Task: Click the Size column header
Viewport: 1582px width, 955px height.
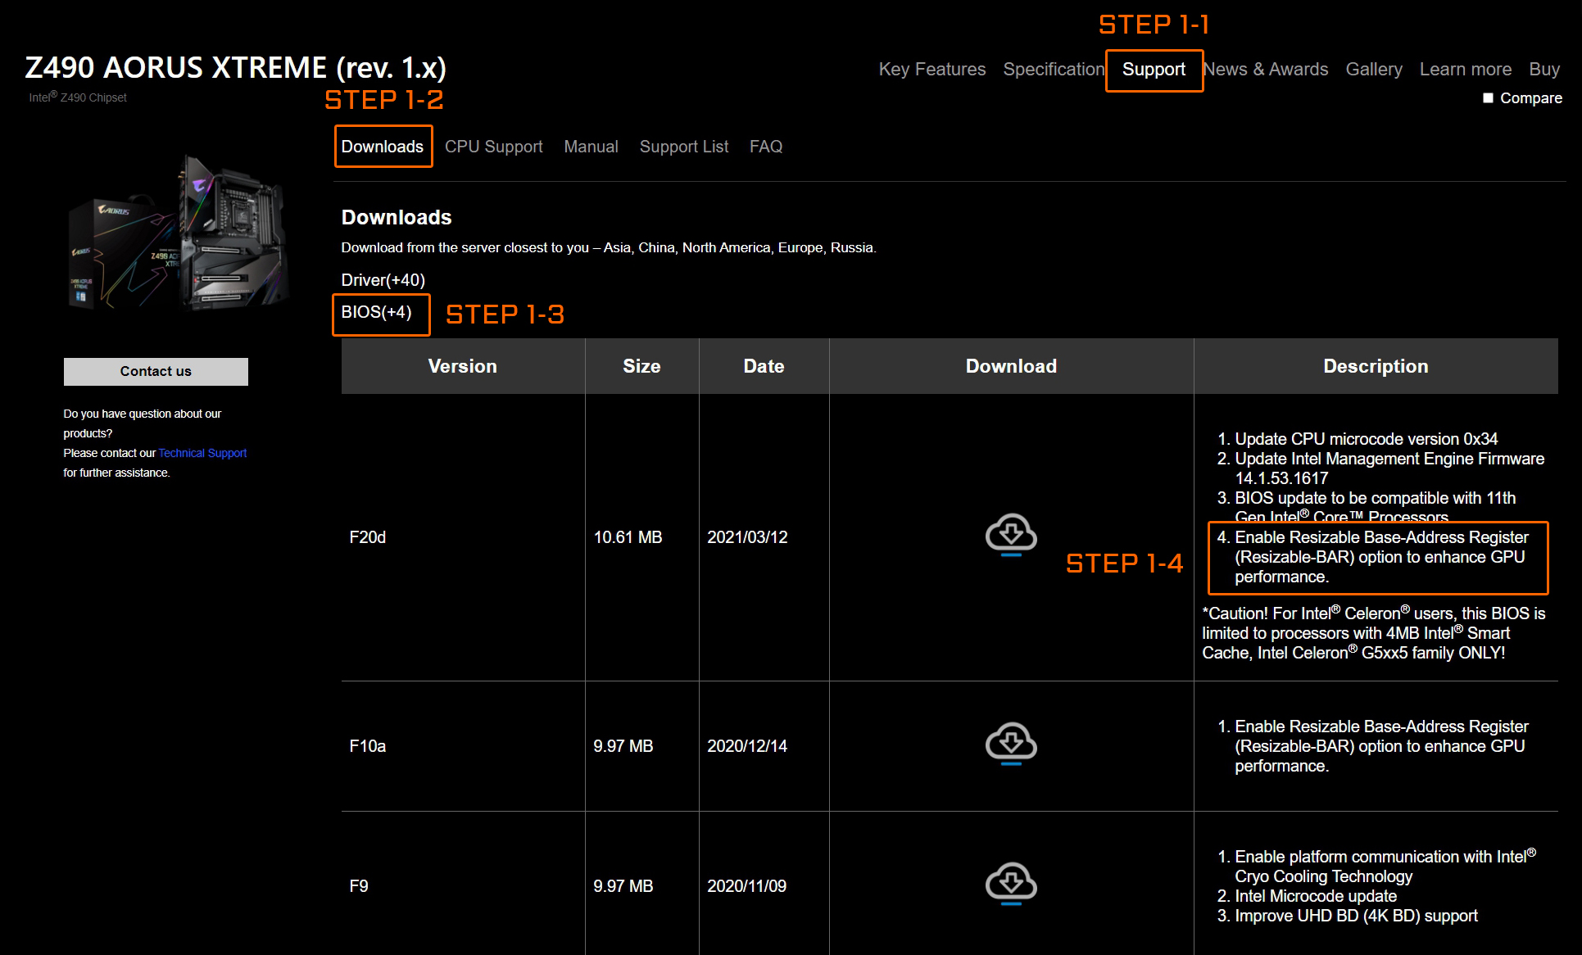Action: (641, 366)
